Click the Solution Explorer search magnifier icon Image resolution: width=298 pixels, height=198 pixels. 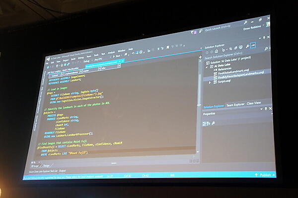[266, 49]
